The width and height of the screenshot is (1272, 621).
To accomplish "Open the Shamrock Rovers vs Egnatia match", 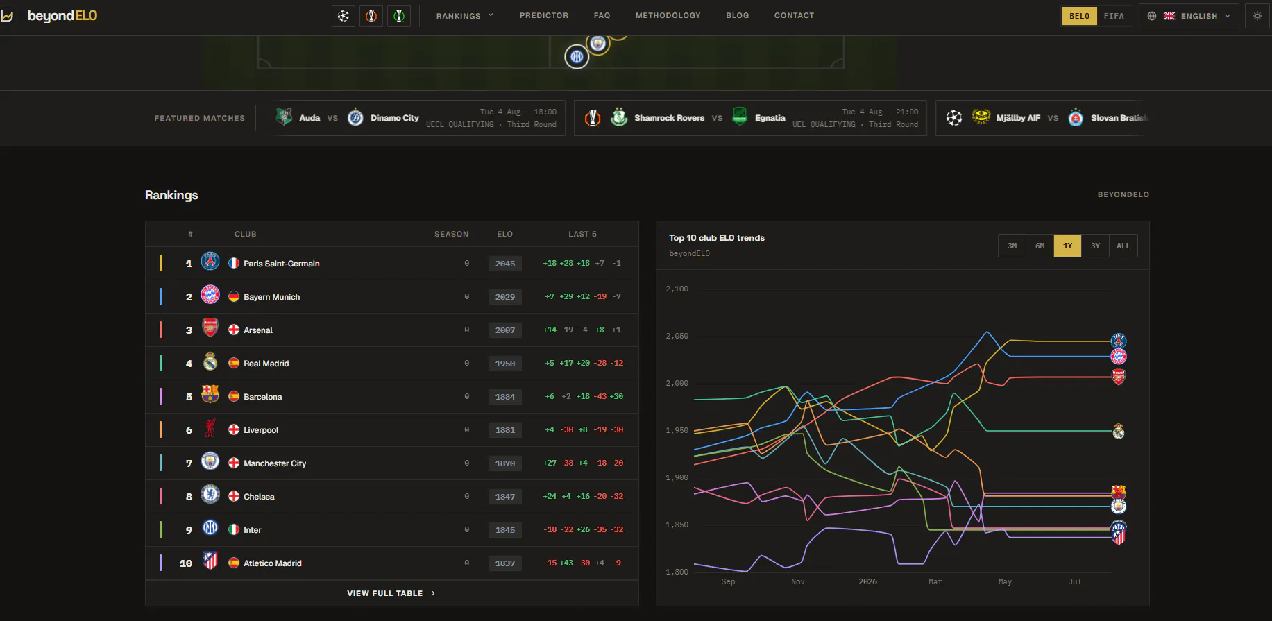I will click(x=751, y=118).
